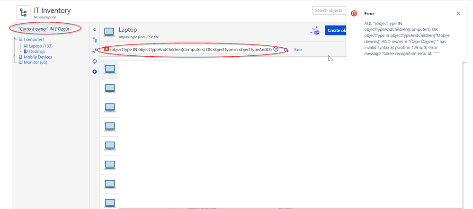Close the Error notification
This screenshot has width=473, height=209.
tap(458, 13)
